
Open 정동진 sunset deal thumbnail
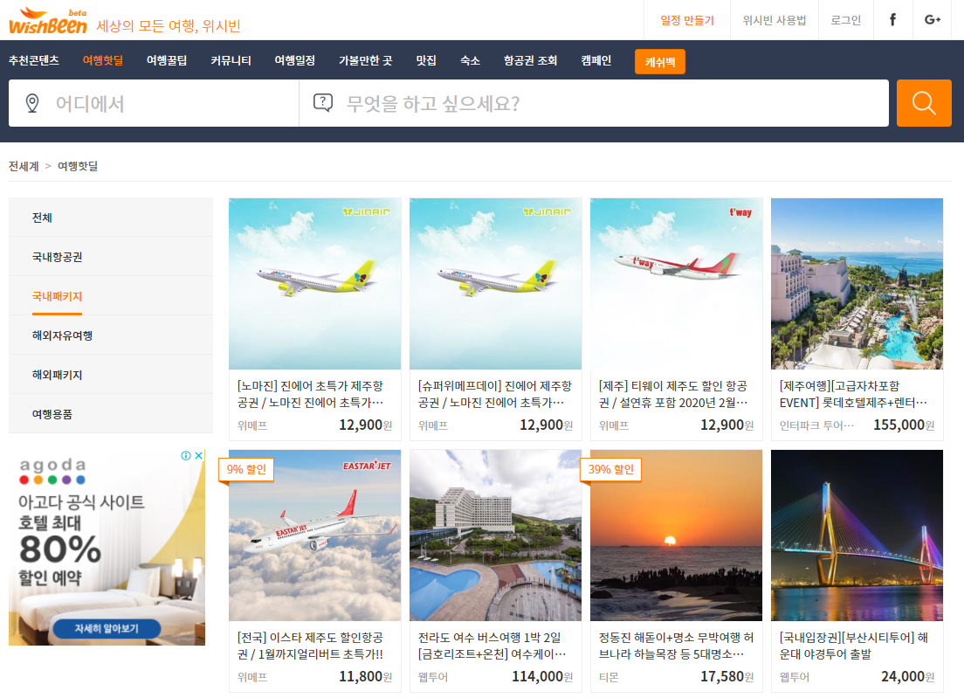(x=676, y=535)
